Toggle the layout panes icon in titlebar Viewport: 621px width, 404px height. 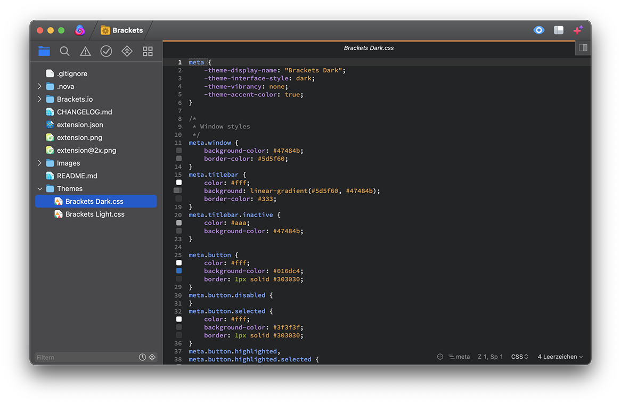[559, 30]
